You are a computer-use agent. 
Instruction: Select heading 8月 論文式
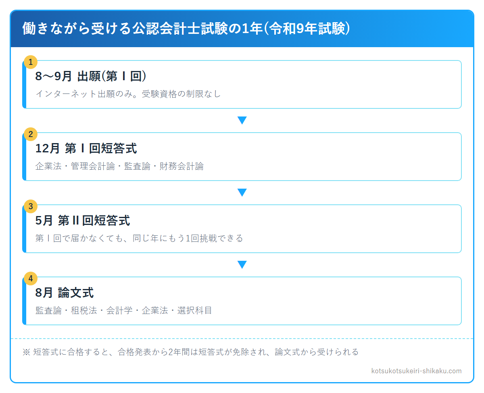tap(65, 293)
